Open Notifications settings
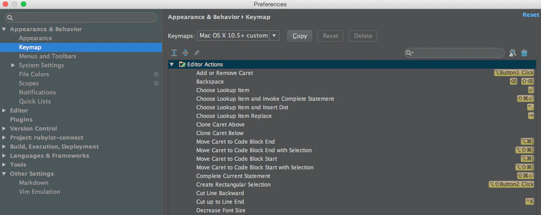This screenshot has height=215, width=541. point(37,92)
